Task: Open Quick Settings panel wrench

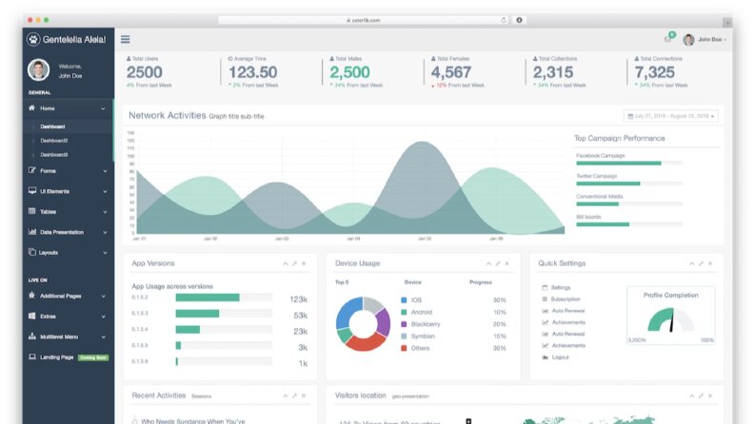Action: (701, 264)
